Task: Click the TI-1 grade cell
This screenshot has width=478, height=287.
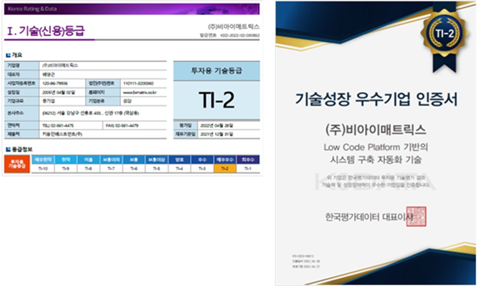Action: click(248, 168)
